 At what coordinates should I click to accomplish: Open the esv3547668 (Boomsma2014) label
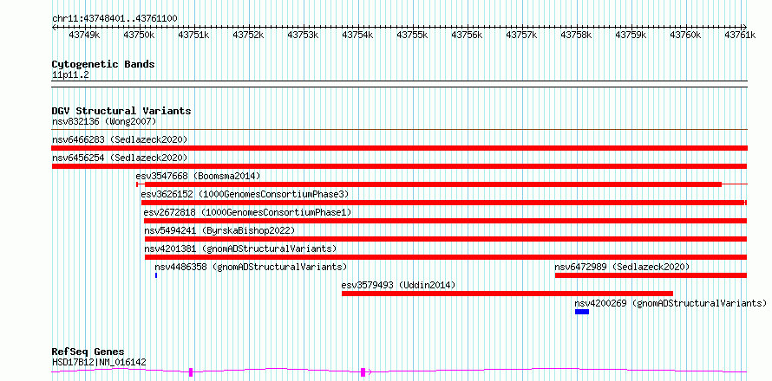tap(198, 176)
